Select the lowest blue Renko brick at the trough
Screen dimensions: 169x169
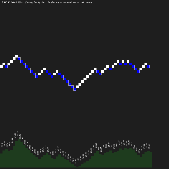75,89
